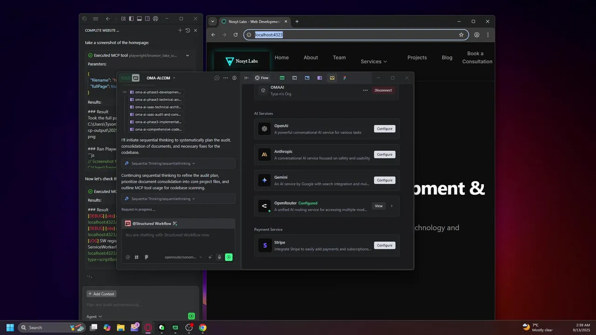This screenshot has height=335, width=596.
Task: Expand the first Sequential Thinking/sequentialthinking block
Action: 178,163
